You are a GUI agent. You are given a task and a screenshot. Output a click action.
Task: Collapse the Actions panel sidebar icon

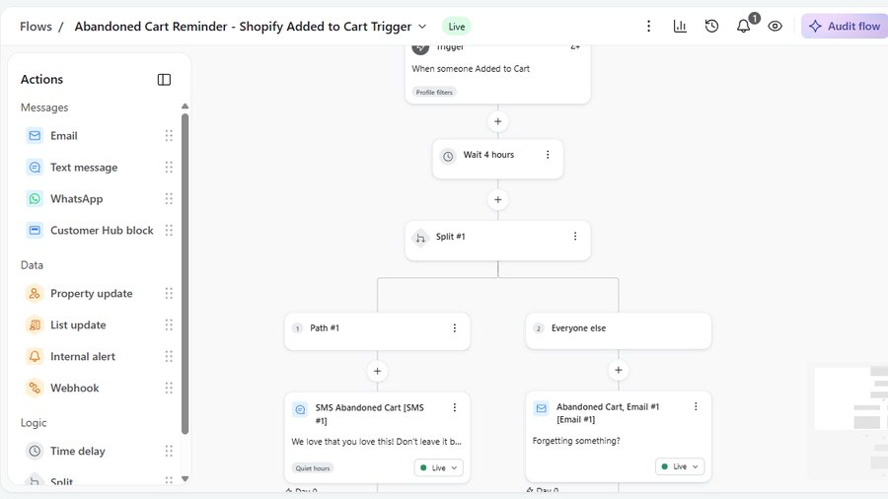click(x=164, y=80)
